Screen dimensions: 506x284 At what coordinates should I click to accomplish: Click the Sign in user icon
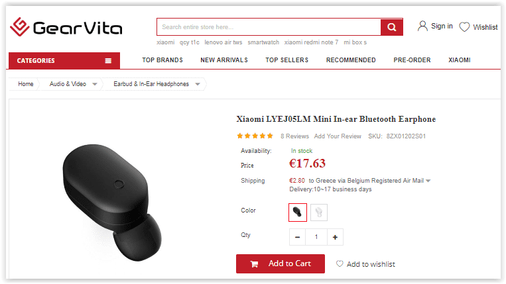click(422, 26)
